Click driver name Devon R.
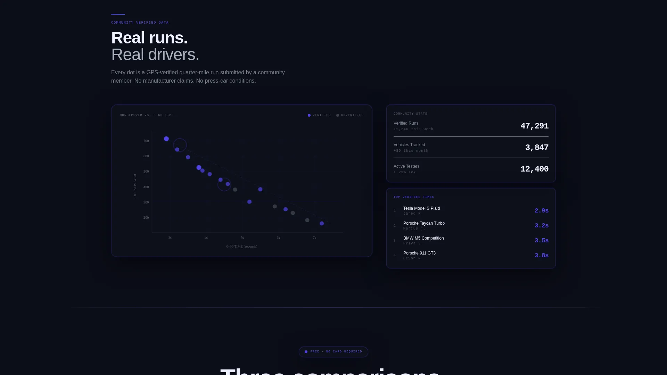Viewport: 667px width, 375px height. pyautogui.click(x=413, y=258)
